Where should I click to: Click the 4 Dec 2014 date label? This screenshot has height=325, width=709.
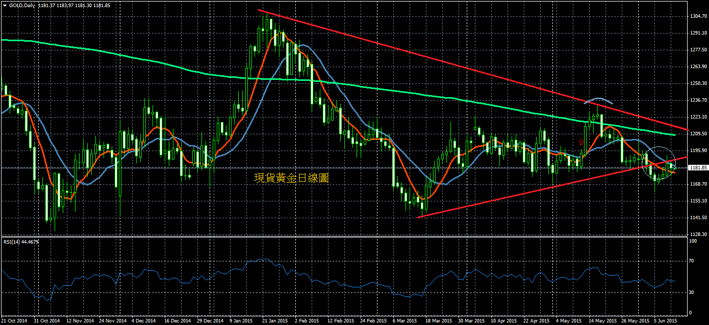pyautogui.click(x=143, y=321)
